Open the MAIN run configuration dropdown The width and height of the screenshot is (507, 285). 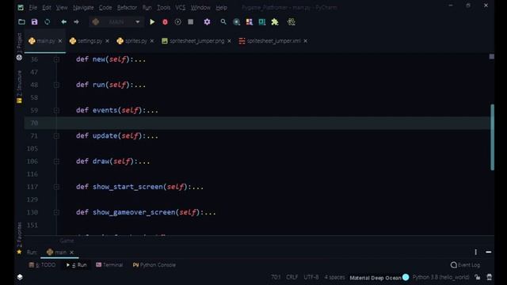116,22
